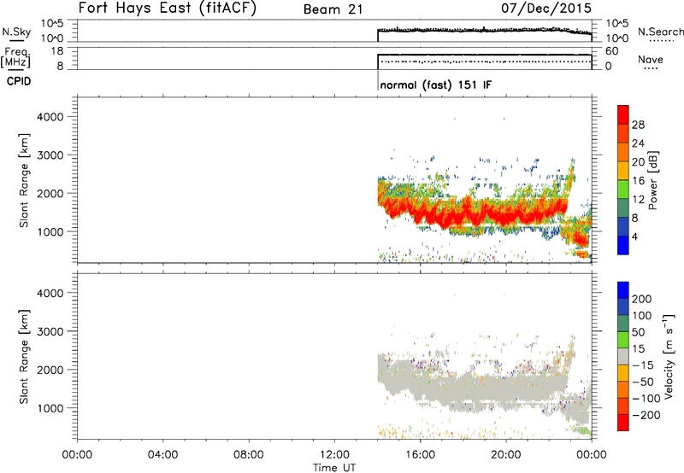Screen dimensions: 684x473
Task: Click the '20:00' time axis tick label
Action: 506,455
